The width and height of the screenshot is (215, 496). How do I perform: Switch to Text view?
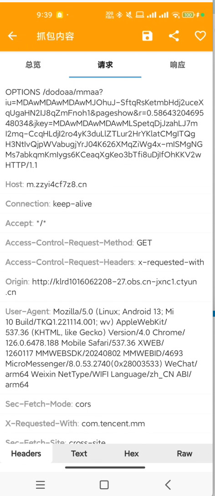(x=79, y=453)
